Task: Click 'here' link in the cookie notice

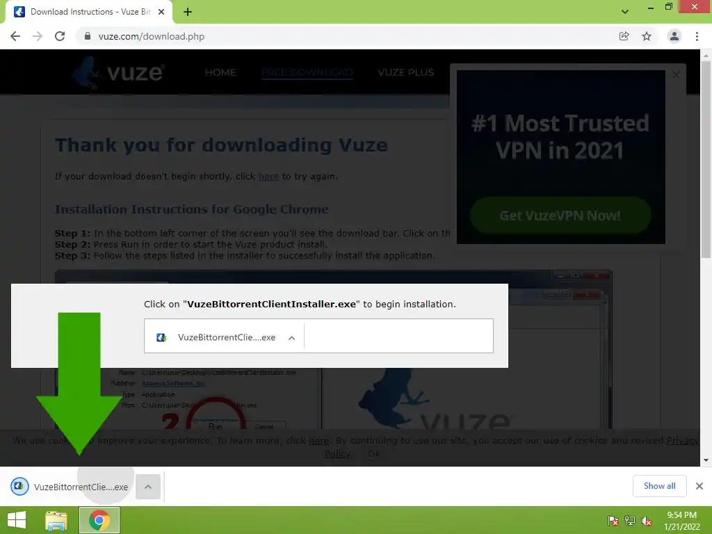Action: (318, 440)
